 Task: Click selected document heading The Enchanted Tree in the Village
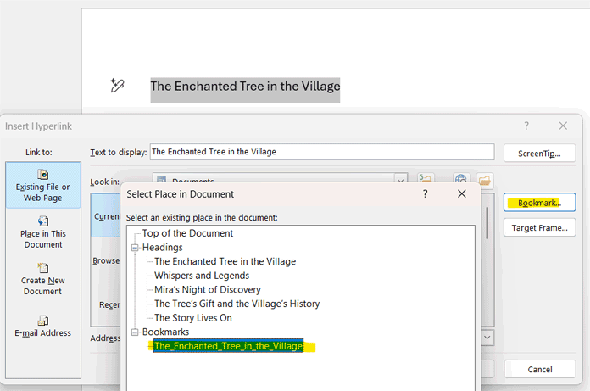[x=245, y=87]
